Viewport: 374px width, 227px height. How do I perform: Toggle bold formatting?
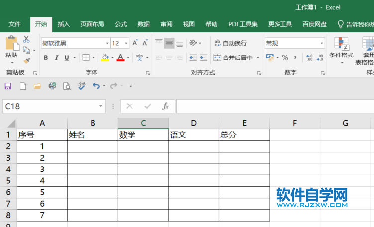(46, 58)
